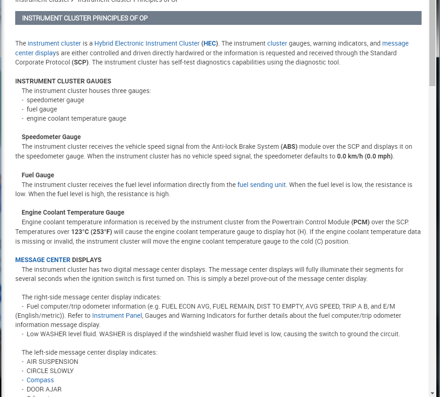
Task: Click the AIR SUSPENSION list item
Action: pyautogui.click(x=52, y=362)
